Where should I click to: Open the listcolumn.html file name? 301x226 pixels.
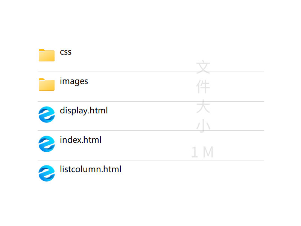[90, 169]
